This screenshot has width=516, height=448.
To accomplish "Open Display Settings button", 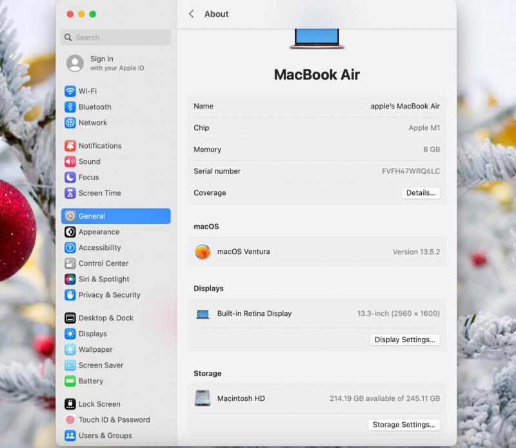I will click(x=405, y=340).
